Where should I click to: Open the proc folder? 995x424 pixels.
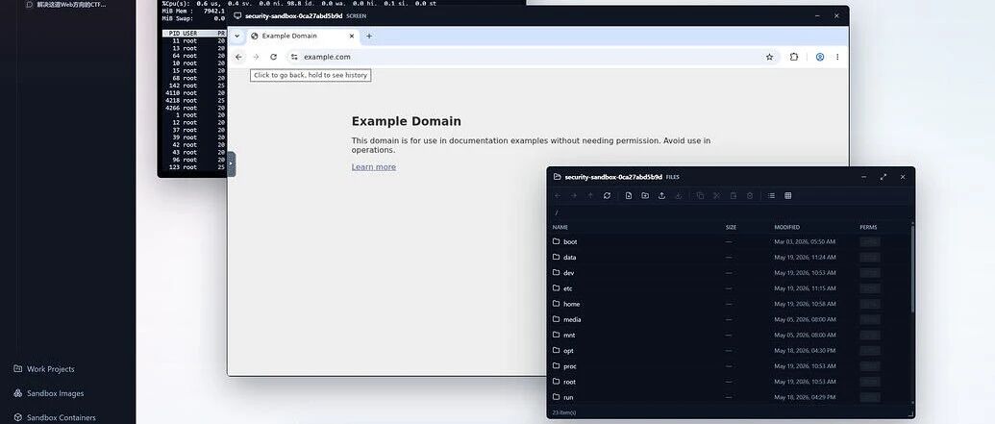(730, 366)
